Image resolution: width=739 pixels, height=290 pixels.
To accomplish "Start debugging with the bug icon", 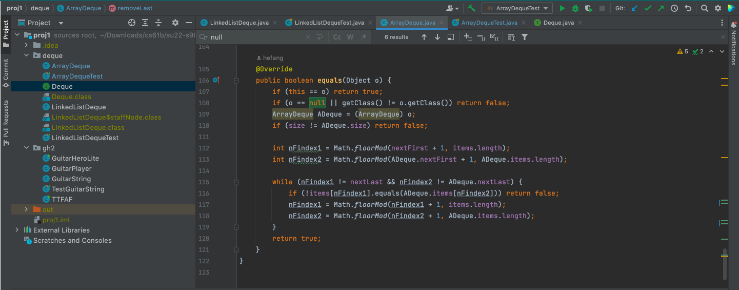I will [575, 8].
